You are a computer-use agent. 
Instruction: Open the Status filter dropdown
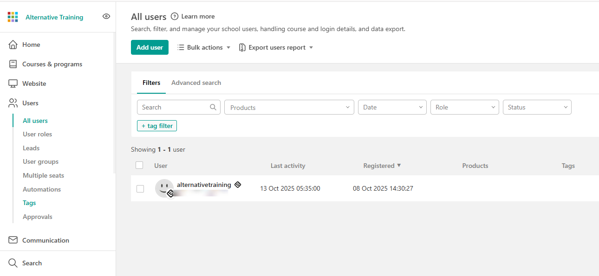click(x=537, y=107)
